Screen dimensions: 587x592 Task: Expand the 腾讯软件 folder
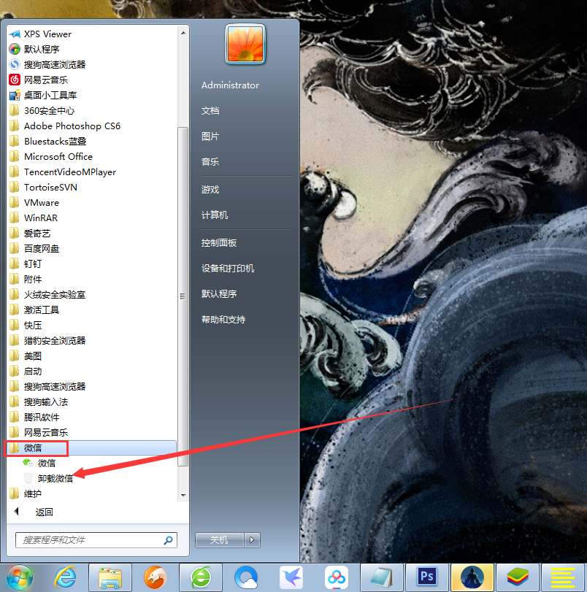pos(41,417)
